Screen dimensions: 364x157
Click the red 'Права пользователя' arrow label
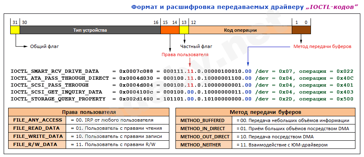(185, 55)
